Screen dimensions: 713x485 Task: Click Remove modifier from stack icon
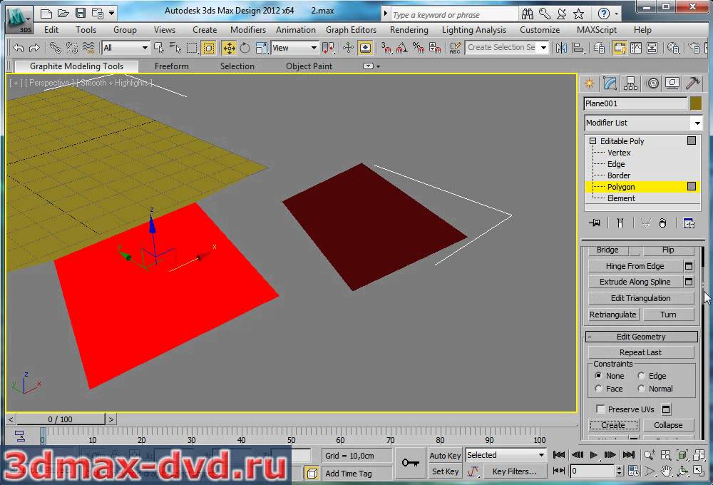pos(662,223)
